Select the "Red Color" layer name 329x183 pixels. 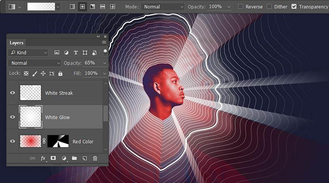[83, 142]
